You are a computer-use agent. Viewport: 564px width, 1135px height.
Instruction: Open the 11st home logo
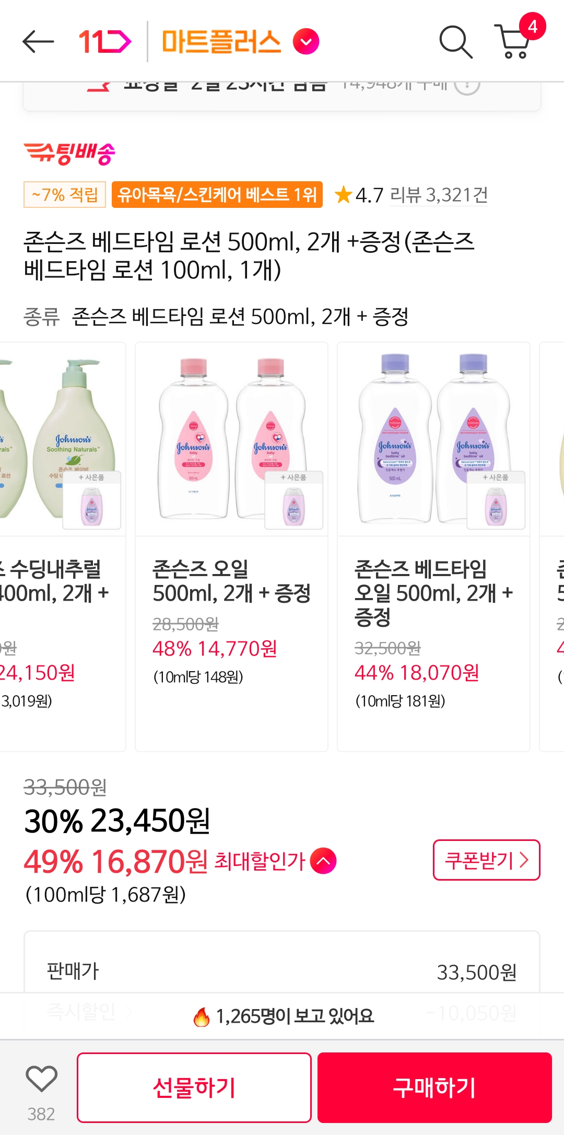pos(105,42)
